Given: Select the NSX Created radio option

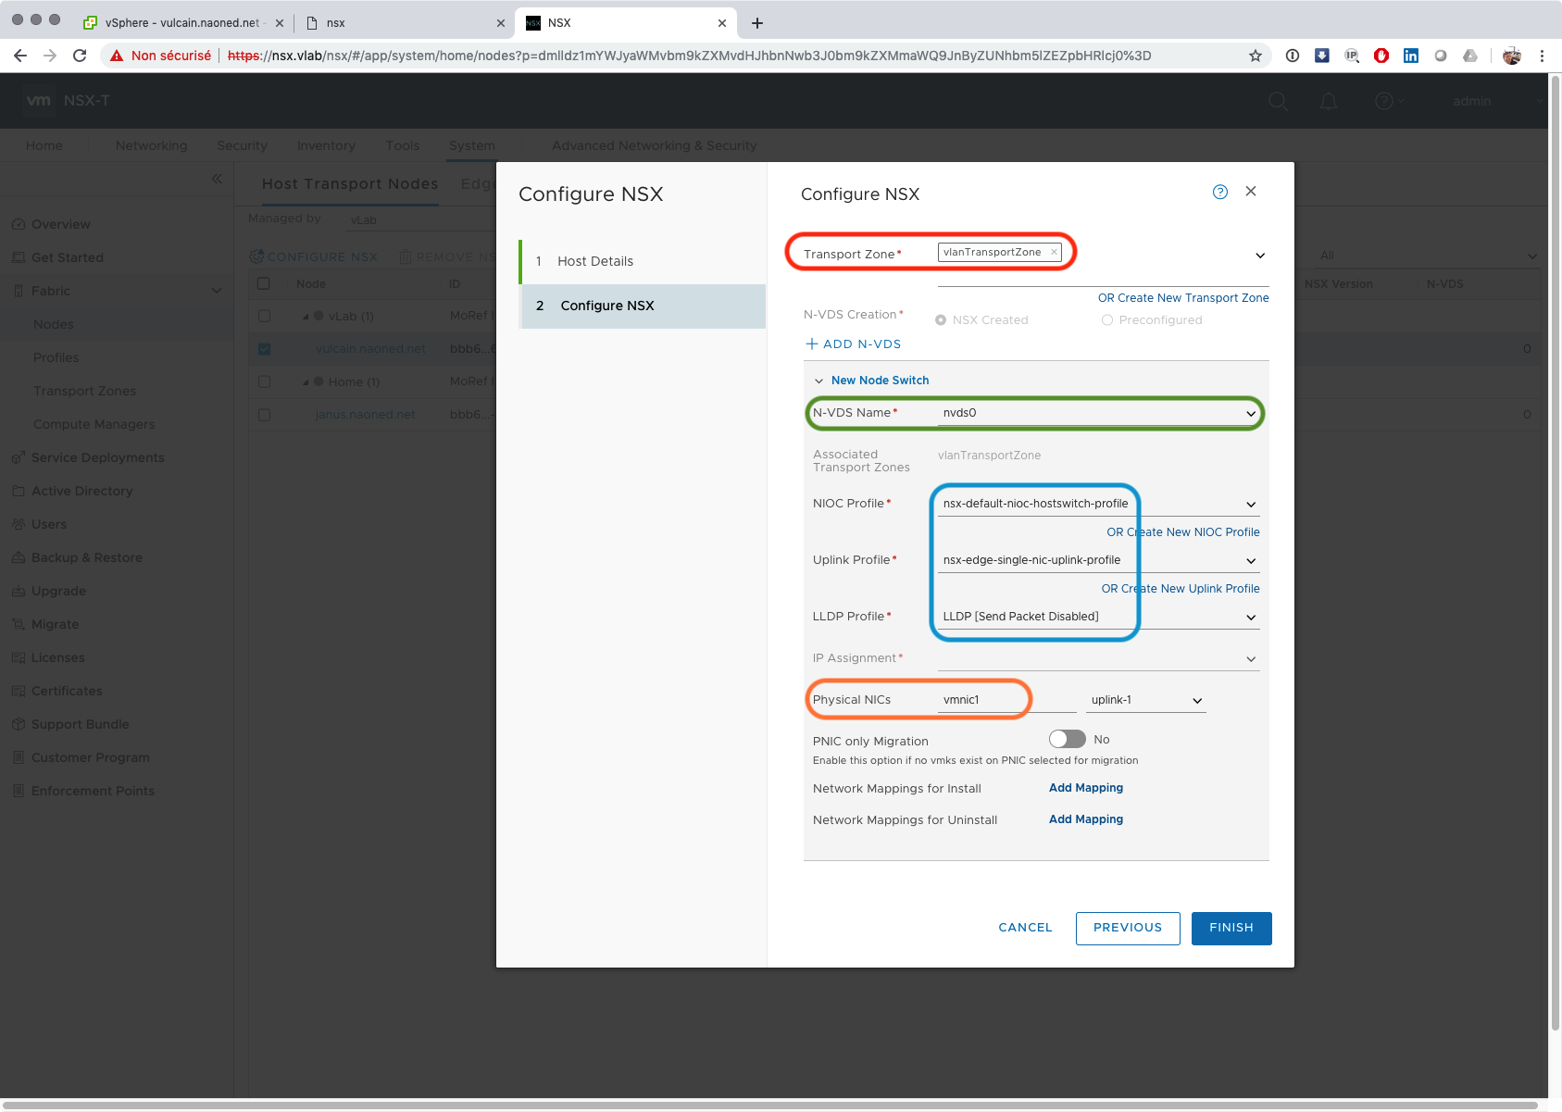Looking at the screenshot, I should point(941,320).
